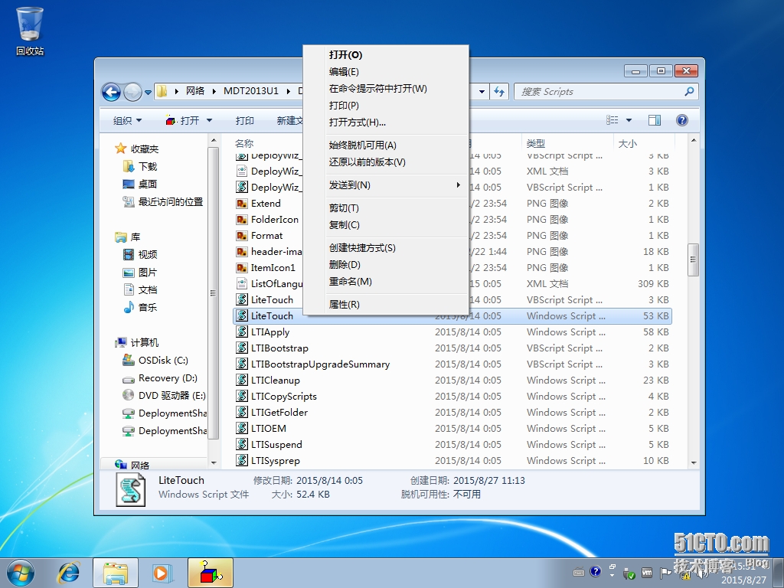
Task: Expand the address bar history dropdown
Action: [482, 92]
